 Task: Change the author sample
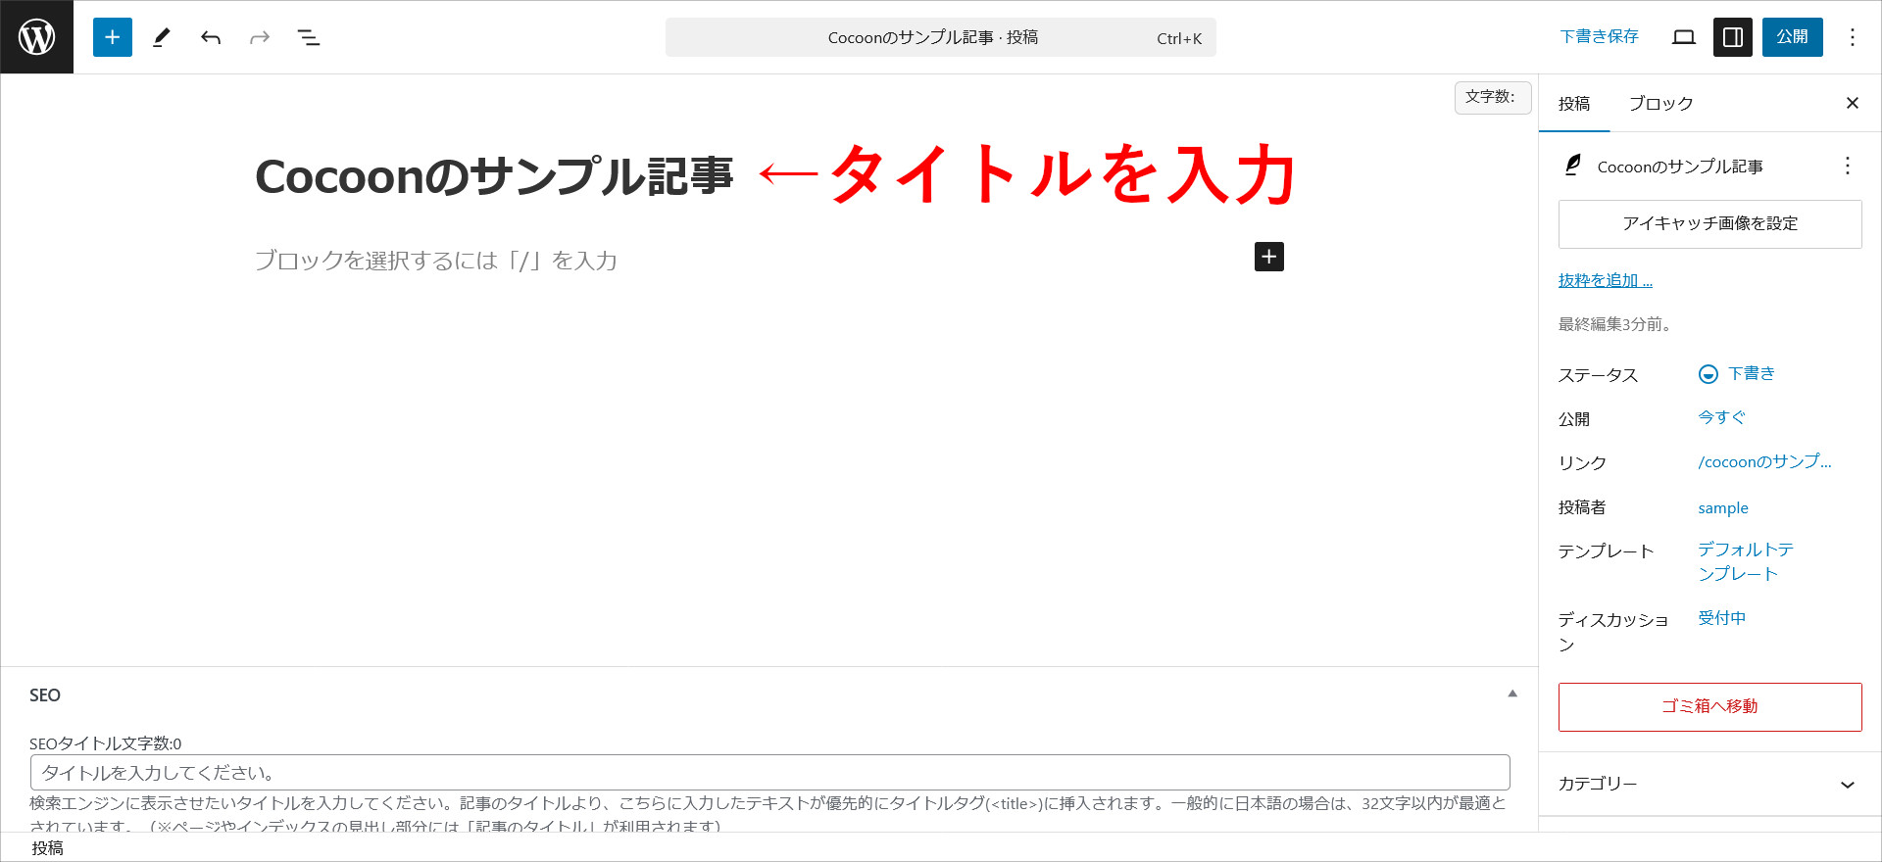pyautogui.click(x=1723, y=508)
